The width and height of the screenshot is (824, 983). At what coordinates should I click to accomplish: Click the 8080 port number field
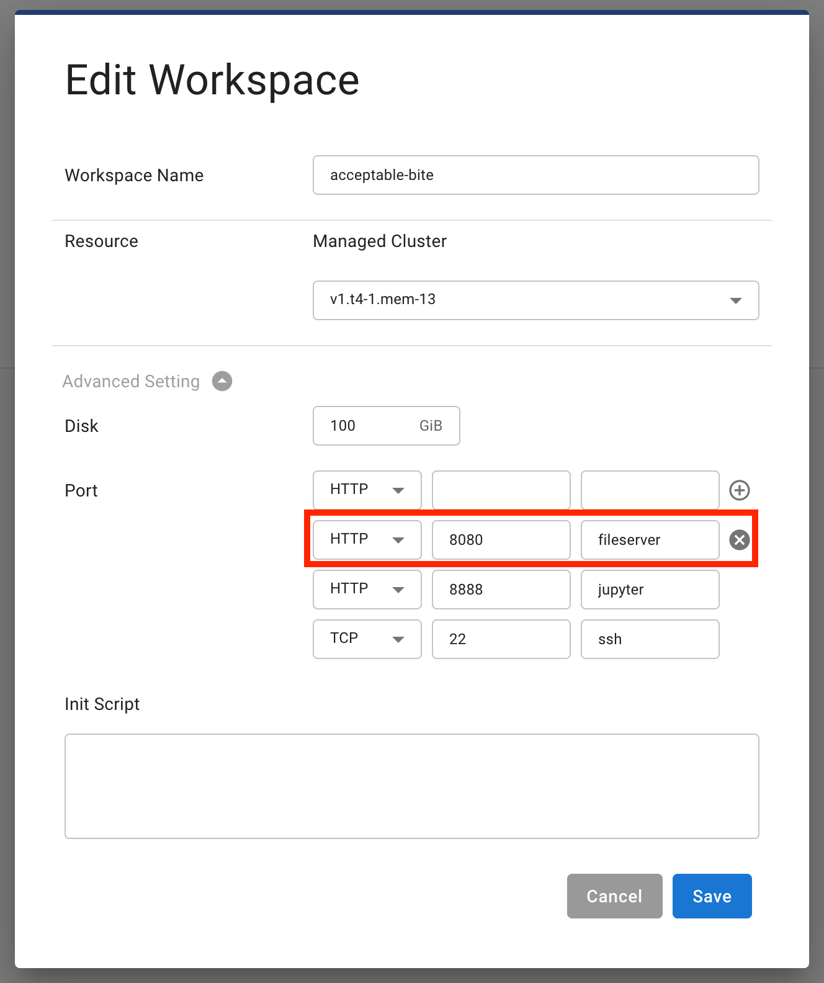tap(501, 540)
